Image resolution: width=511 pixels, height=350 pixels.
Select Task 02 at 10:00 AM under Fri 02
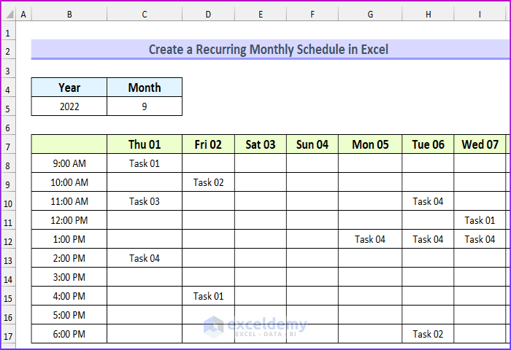point(209,182)
